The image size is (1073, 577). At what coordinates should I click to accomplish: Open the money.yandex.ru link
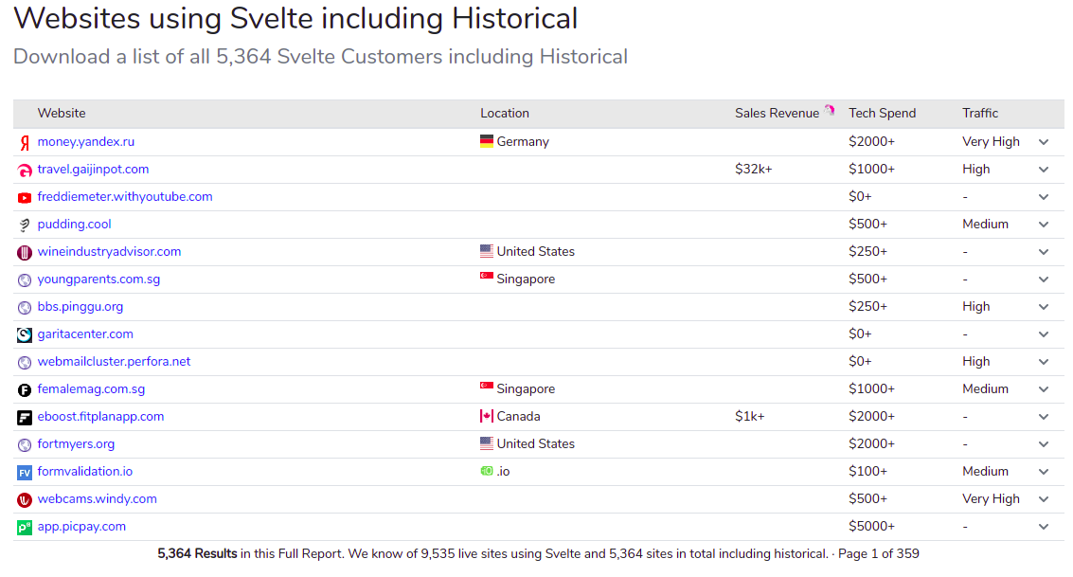tap(85, 142)
